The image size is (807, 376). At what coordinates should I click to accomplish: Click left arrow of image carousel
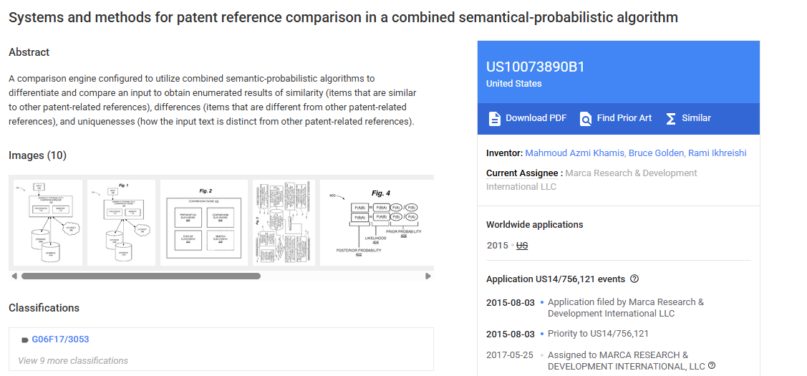pyautogui.click(x=14, y=276)
